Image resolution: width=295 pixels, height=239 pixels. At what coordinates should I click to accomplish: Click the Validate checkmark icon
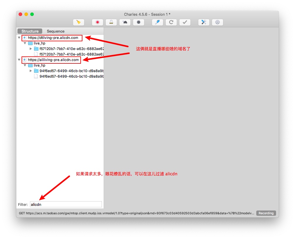pyautogui.click(x=185, y=22)
